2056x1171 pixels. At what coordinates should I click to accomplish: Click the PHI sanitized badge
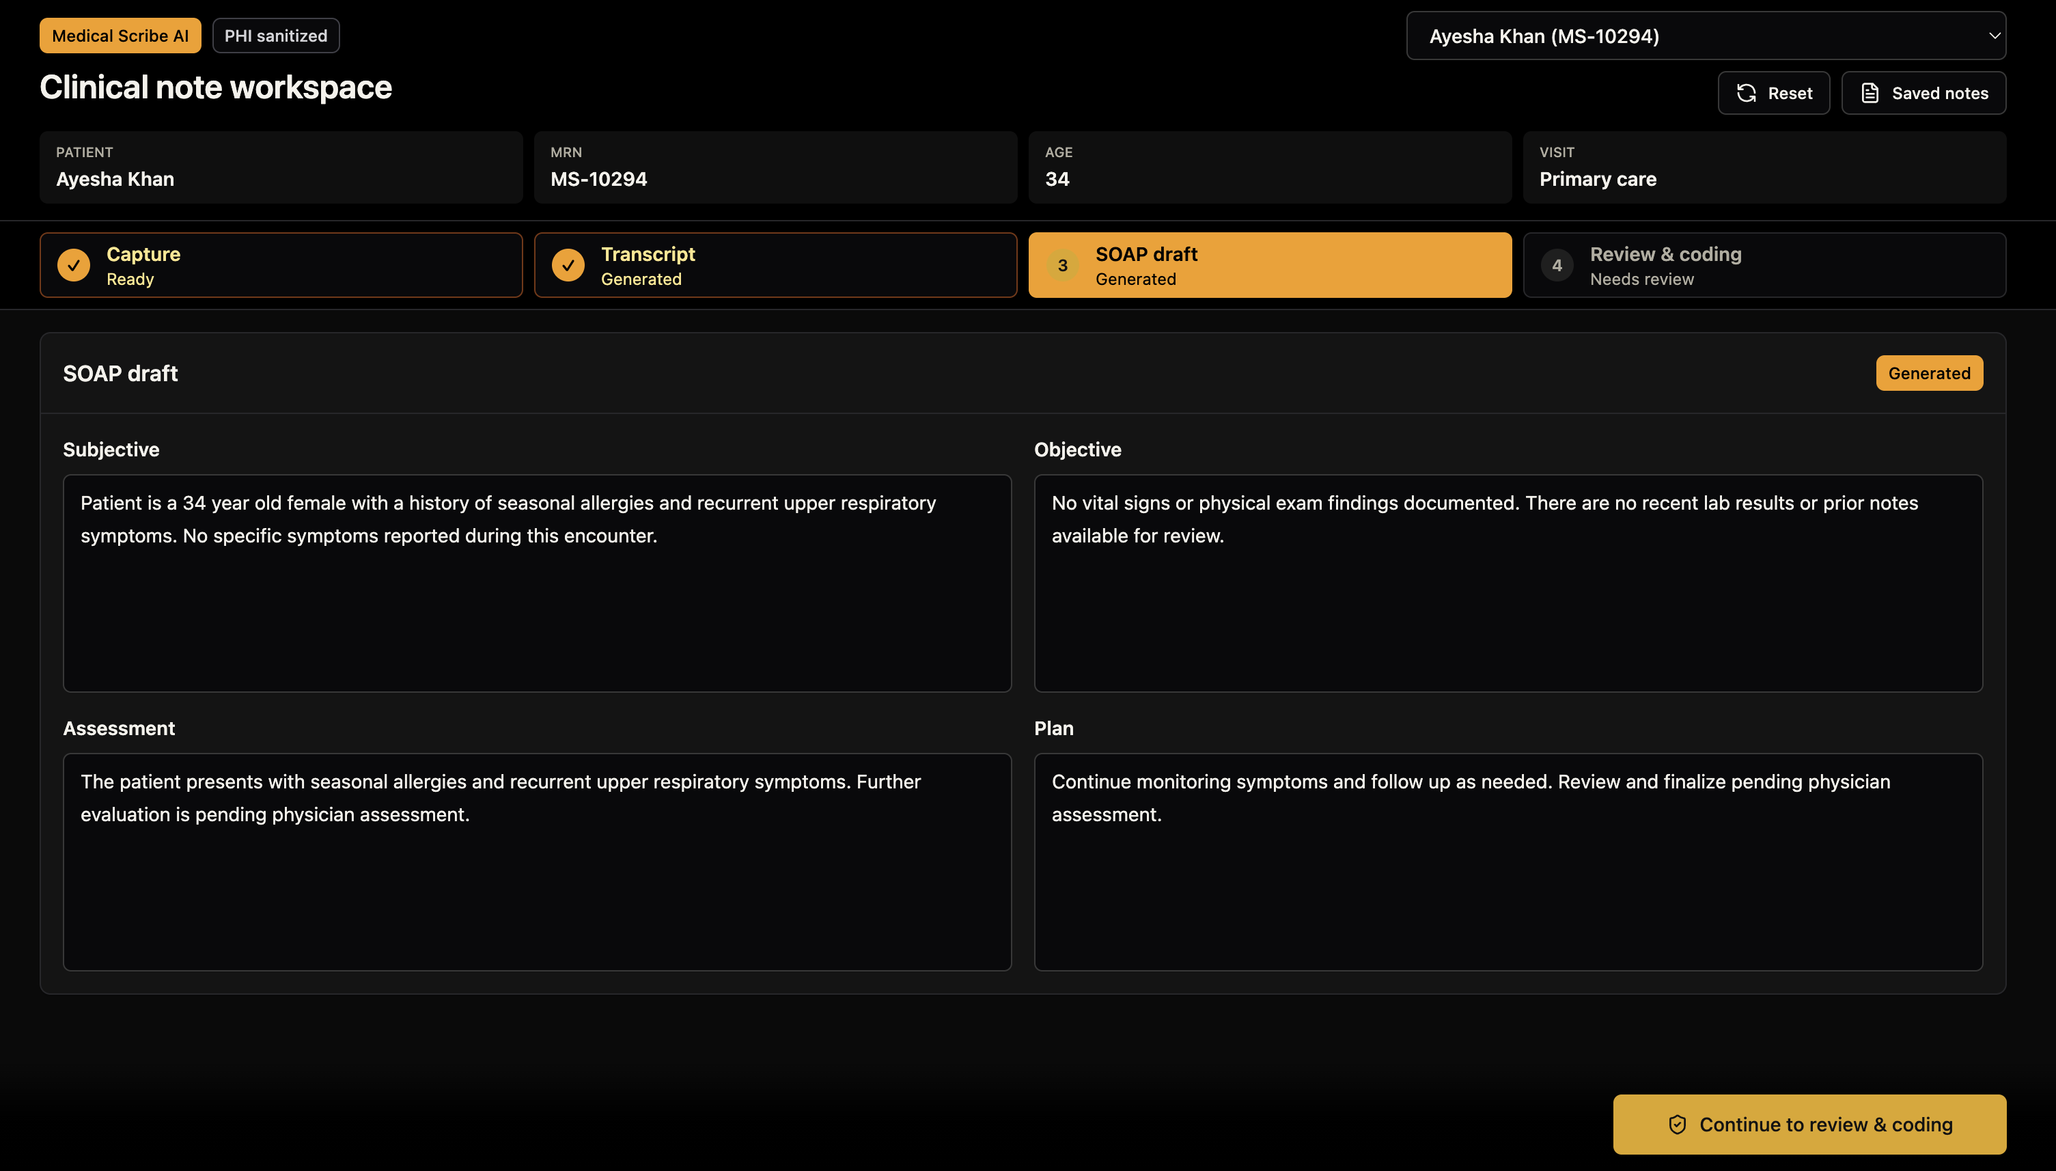[x=276, y=36]
